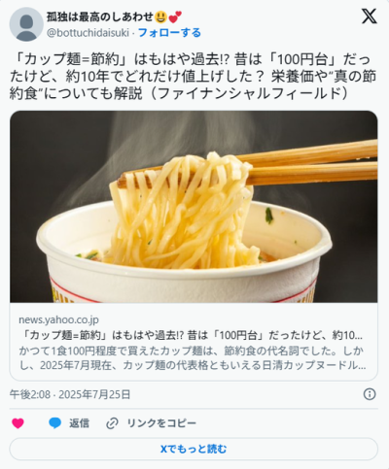Click the pink hearts emoji after the name
The height and width of the screenshot is (469, 389).
point(175,17)
